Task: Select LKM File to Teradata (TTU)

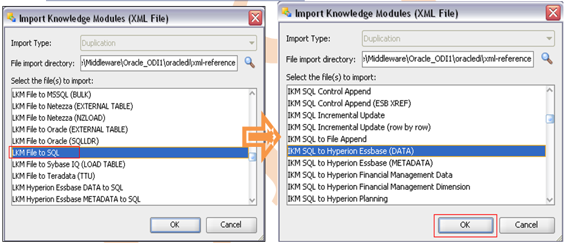Action: pyautogui.click(x=130, y=176)
